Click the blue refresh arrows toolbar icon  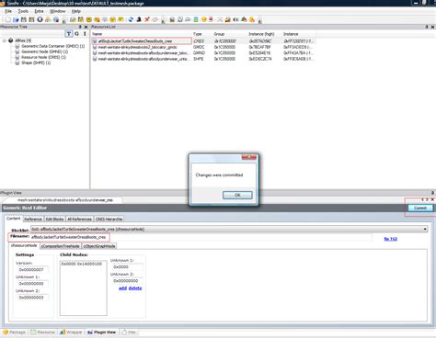(131, 19)
